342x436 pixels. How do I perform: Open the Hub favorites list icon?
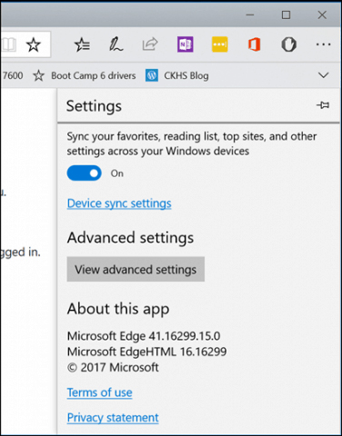point(82,45)
